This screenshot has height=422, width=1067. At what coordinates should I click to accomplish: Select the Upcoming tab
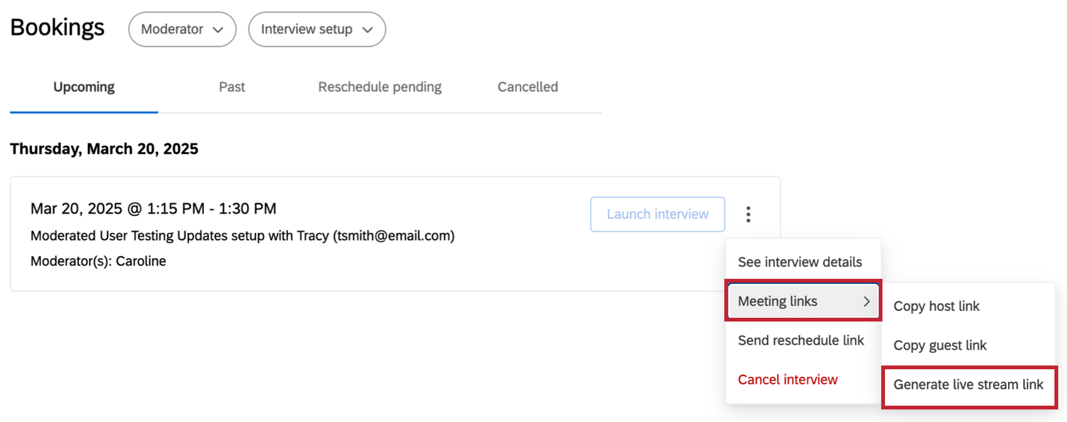click(83, 87)
